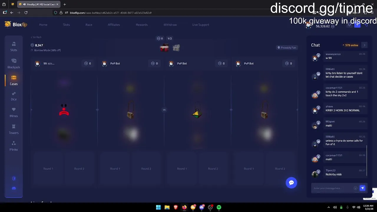Click the shield icon at sidebar bottom
The width and height of the screenshot is (377, 212).
point(14,178)
